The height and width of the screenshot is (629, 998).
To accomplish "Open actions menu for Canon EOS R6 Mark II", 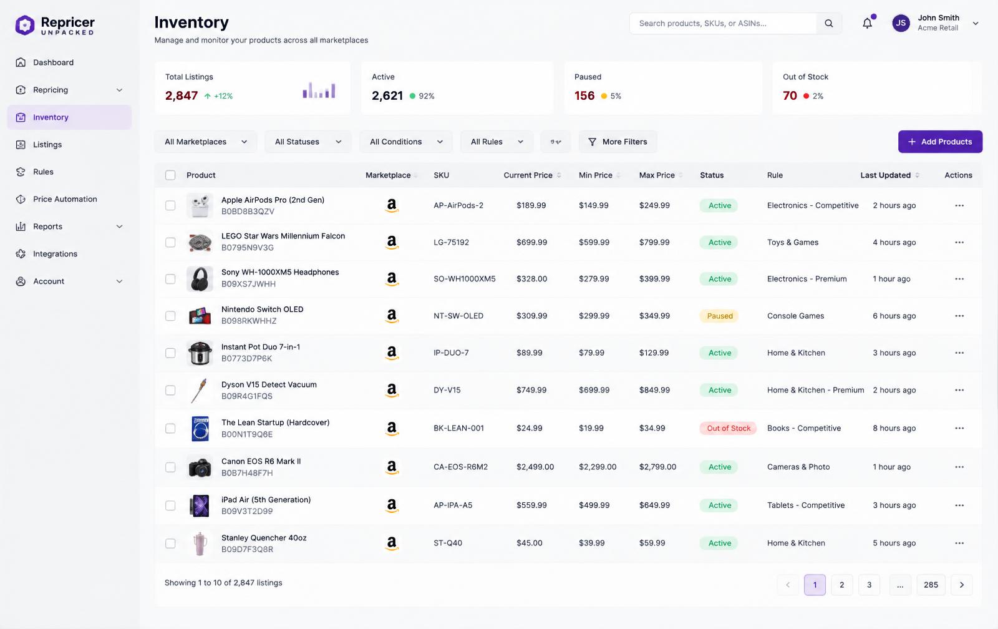I will 959,467.
